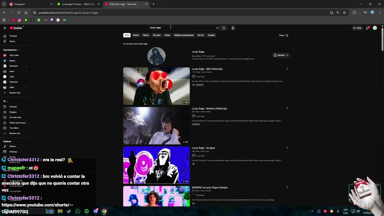Image resolution: width=384 pixels, height=216 pixels.
Task: Open the account avatar menu
Action: 375,28
